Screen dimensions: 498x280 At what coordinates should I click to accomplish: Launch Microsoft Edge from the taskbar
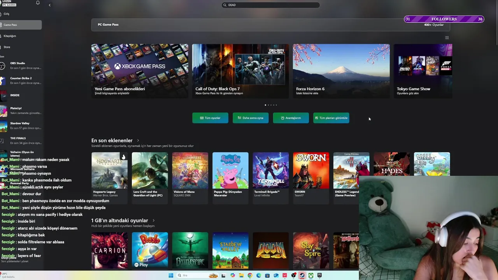click(259, 275)
